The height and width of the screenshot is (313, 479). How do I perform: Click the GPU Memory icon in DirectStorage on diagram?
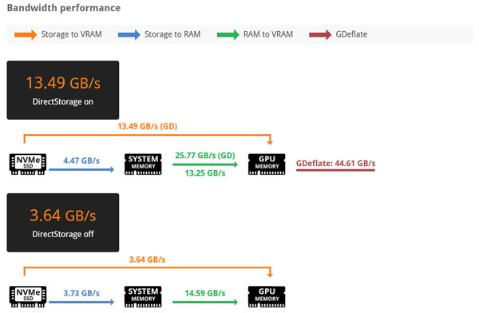(267, 164)
